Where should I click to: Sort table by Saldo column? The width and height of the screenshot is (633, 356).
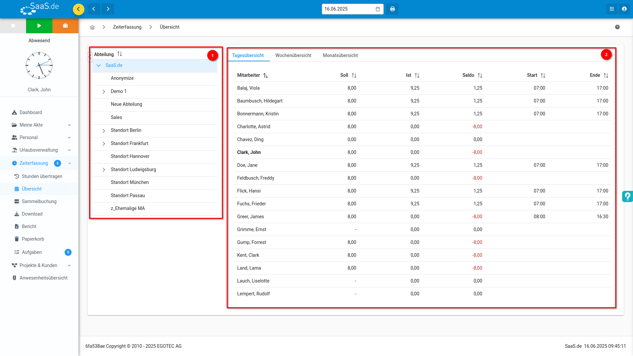pyautogui.click(x=480, y=75)
